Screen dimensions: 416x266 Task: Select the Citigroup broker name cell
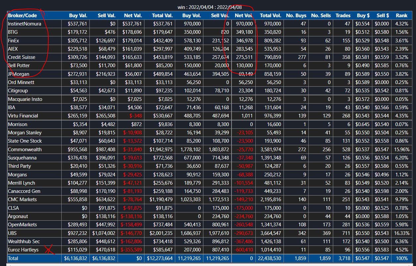(x=18, y=90)
